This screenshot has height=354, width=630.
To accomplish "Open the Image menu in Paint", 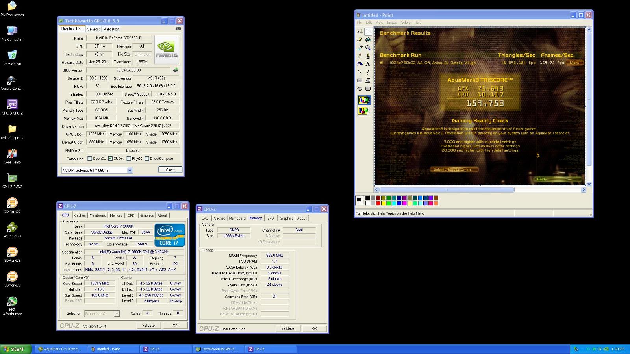I will [391, 22].
